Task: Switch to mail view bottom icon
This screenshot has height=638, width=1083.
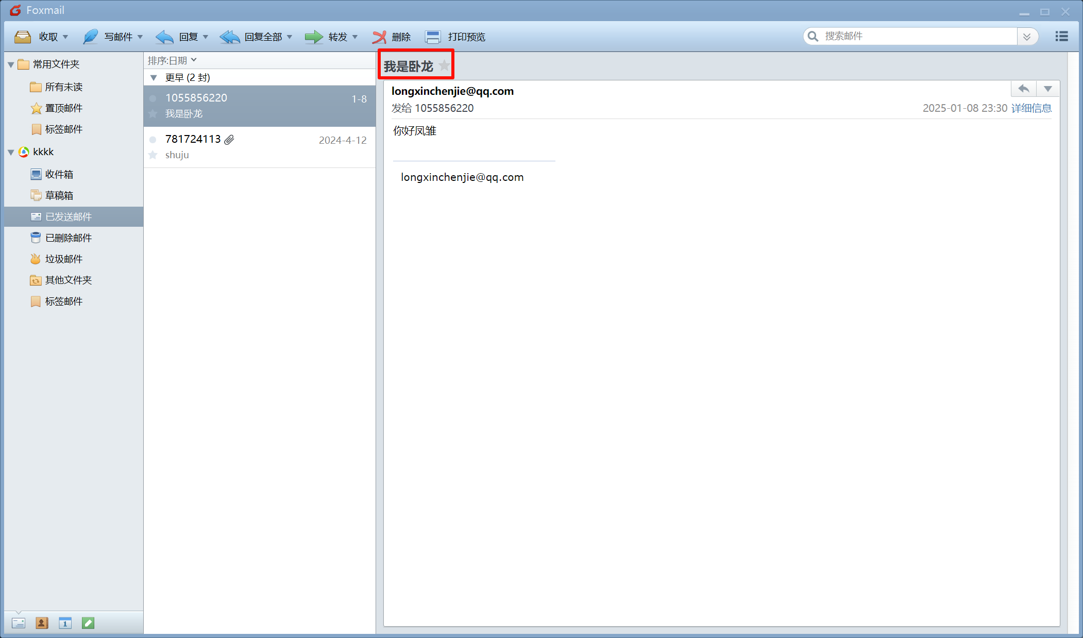Action: (x=19, y=623)
